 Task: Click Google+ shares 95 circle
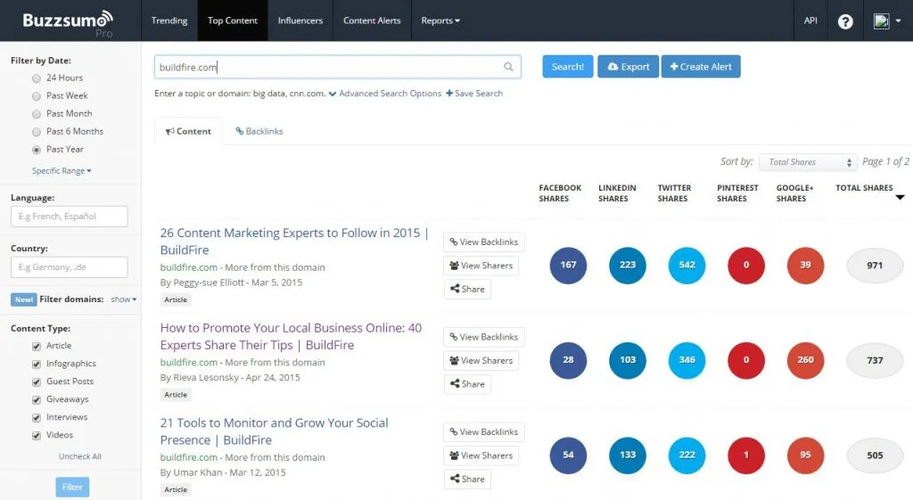[805, 455]
